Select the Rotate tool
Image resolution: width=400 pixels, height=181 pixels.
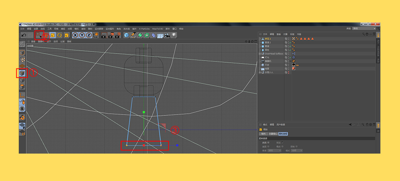point(60,35)
